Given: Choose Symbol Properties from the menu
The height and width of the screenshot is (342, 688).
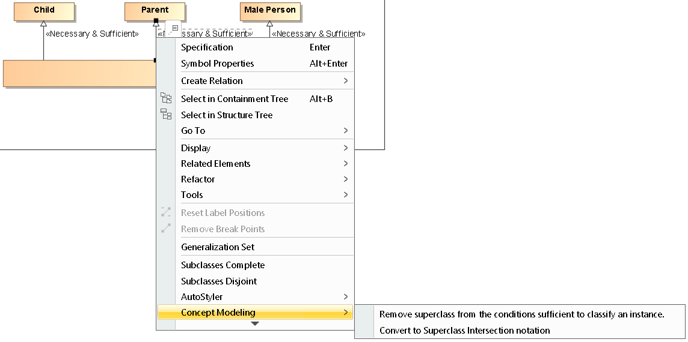Looking at the screenshot, I should 217,64.
